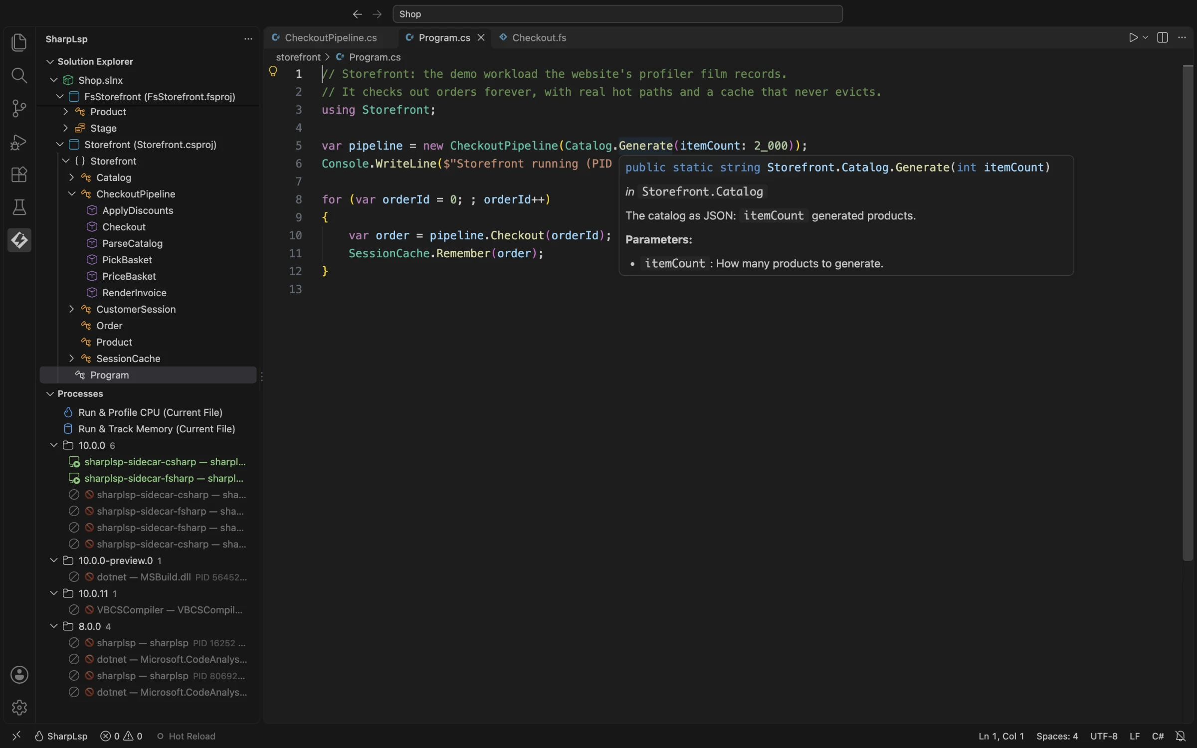
Task: Run & Profile CPU (Current File)
Action: click(x=150, y=412)
